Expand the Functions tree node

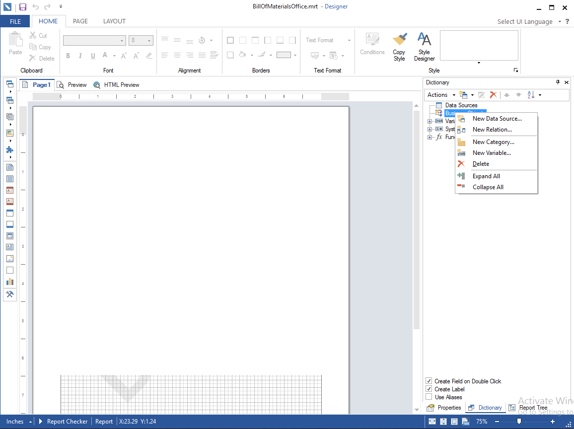click(x=430, y=137)
